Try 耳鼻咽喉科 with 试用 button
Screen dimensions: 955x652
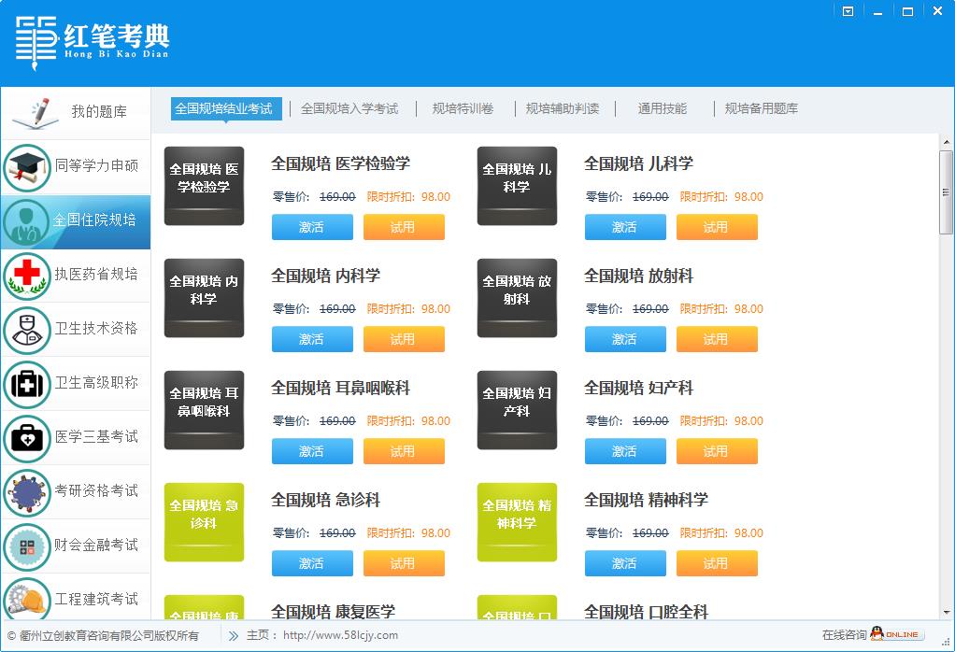coord(404,451)
